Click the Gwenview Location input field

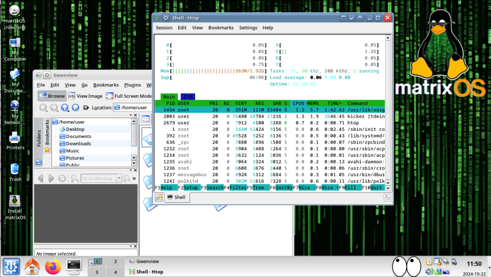[x=133, y=107]
